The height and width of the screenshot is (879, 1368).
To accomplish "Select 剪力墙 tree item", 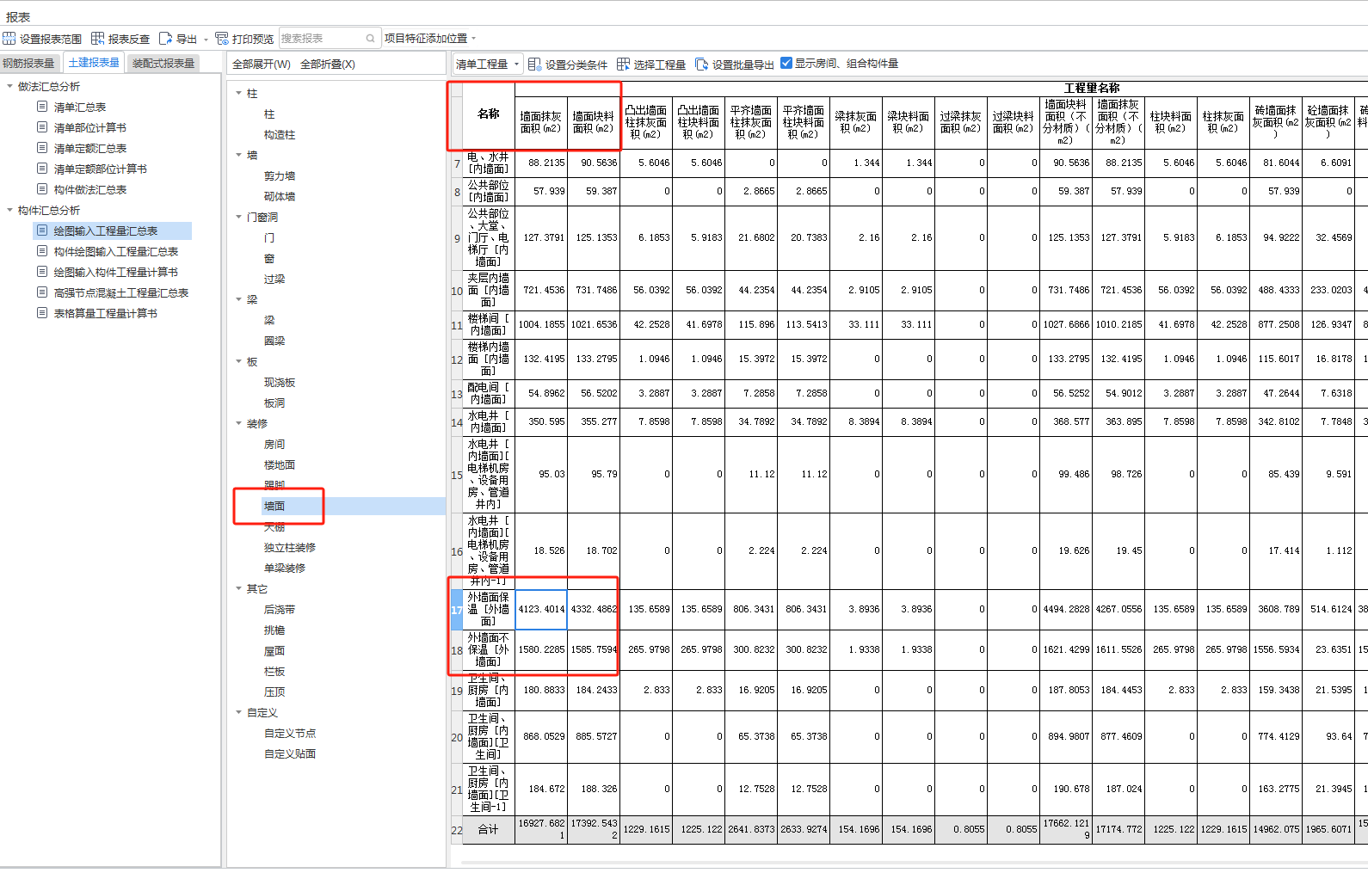I will (x=280, y=176).
